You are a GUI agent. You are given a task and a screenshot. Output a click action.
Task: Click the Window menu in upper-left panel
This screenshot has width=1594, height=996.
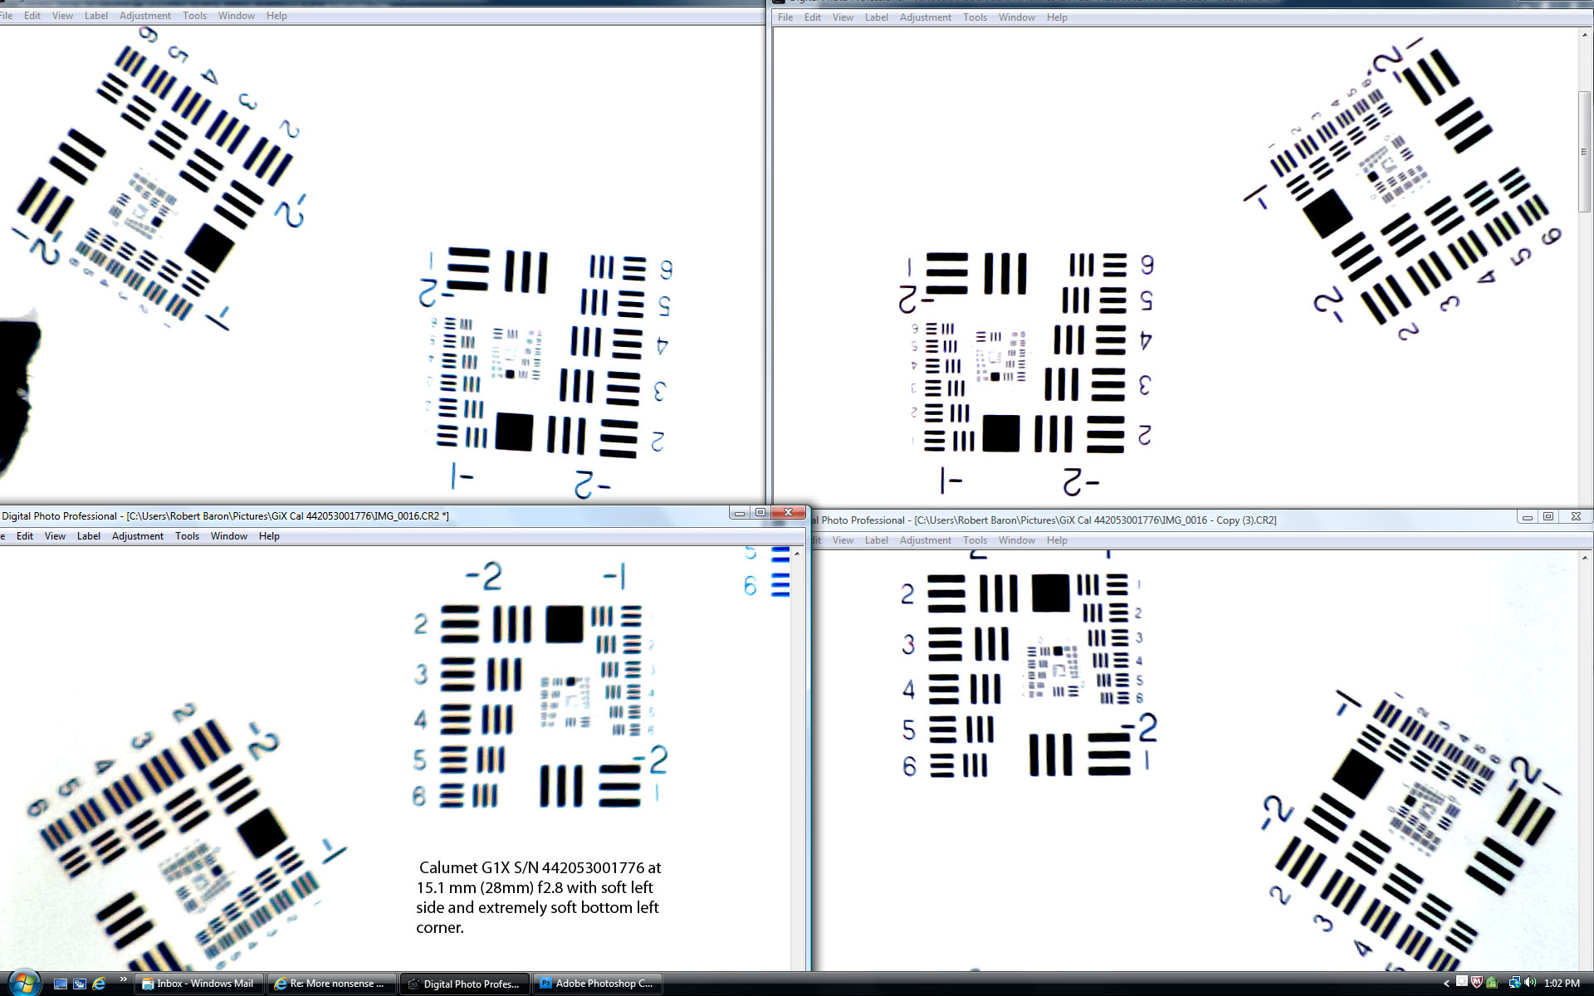(x=237, y=15)
